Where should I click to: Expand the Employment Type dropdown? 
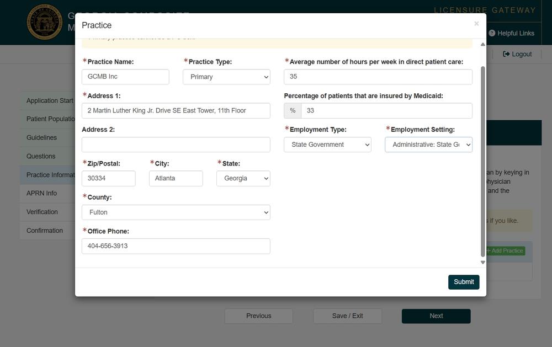coord(327,145)
